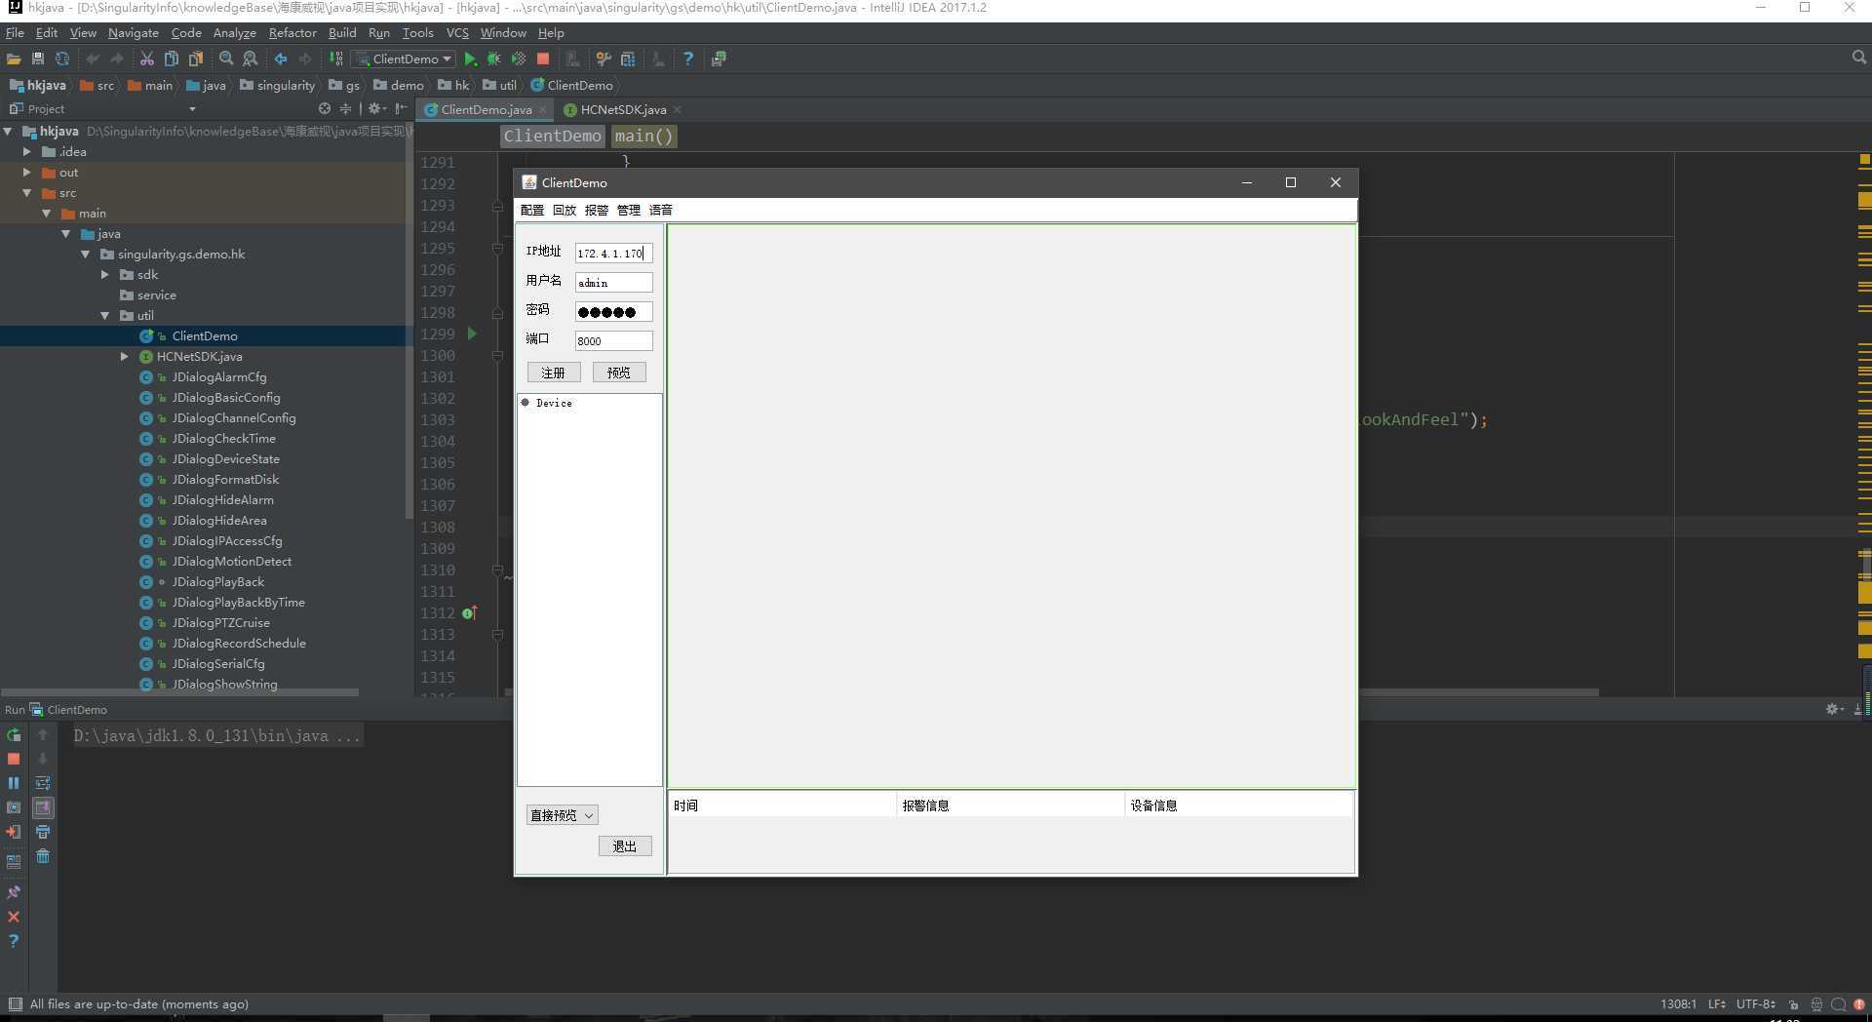Click the 端口 port field
1872x1022 pixels.
[x=613, y=340]
